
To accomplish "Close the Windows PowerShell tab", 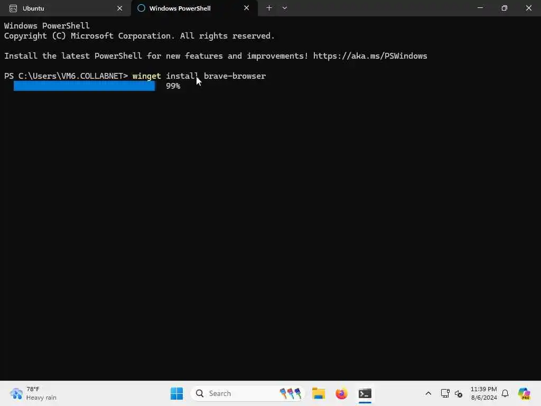I will click(246, 8).
